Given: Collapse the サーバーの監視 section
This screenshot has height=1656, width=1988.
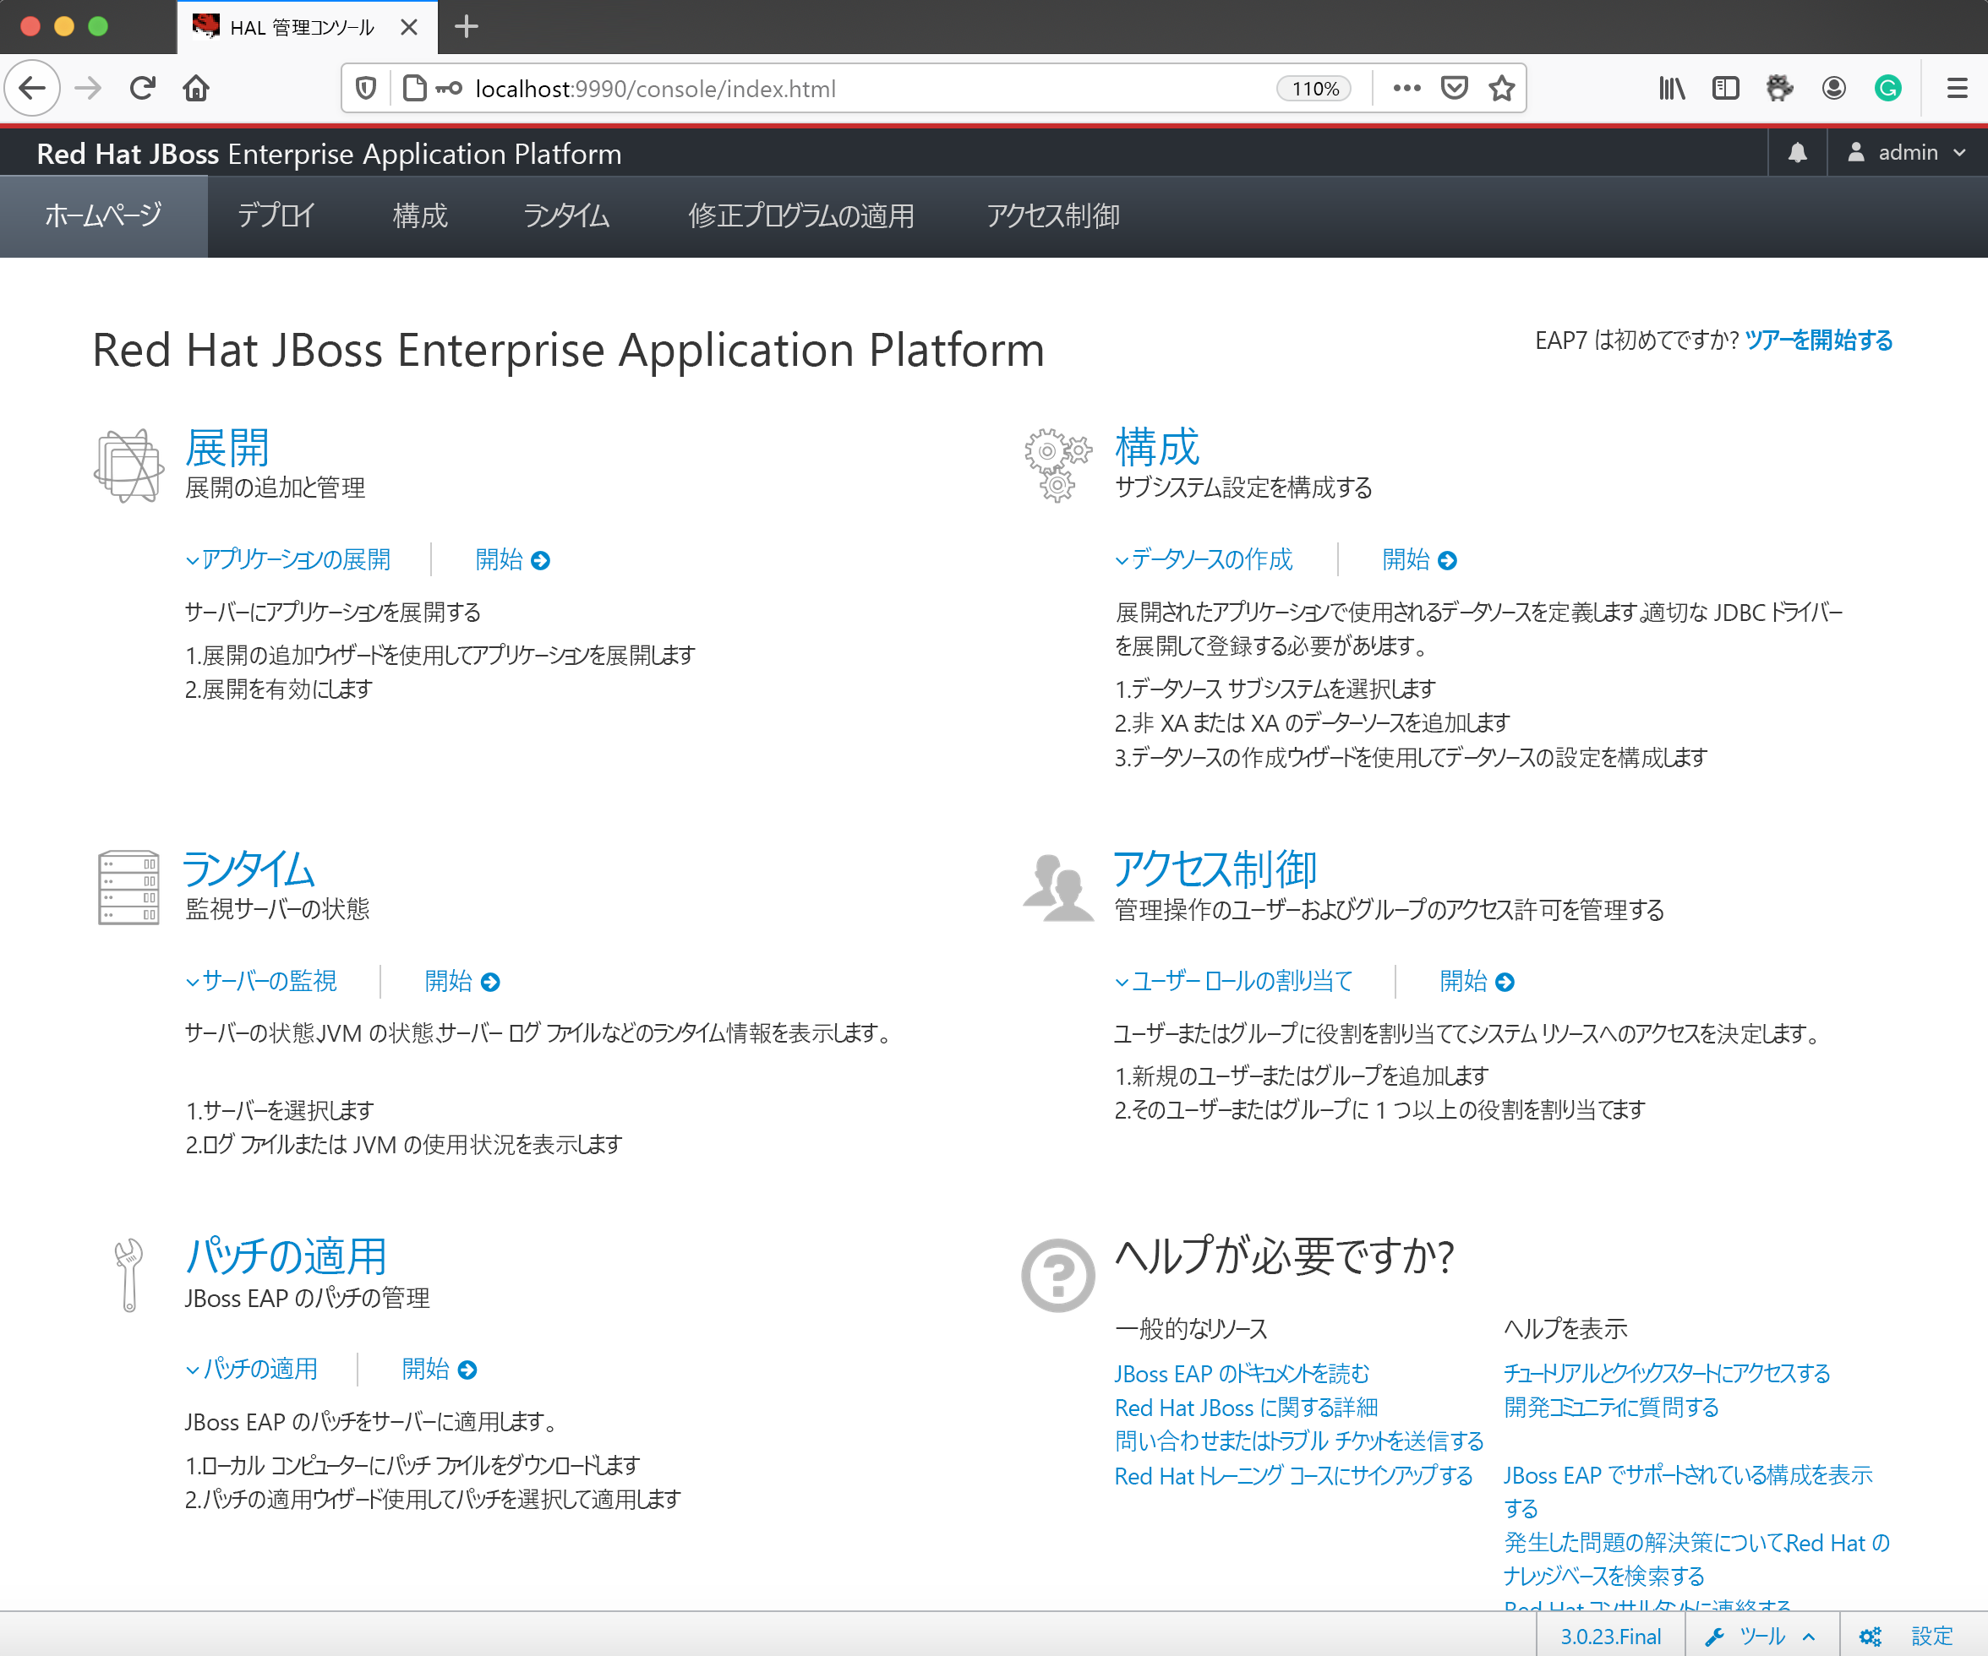Looking at the screenshot, I should [261, 981].
